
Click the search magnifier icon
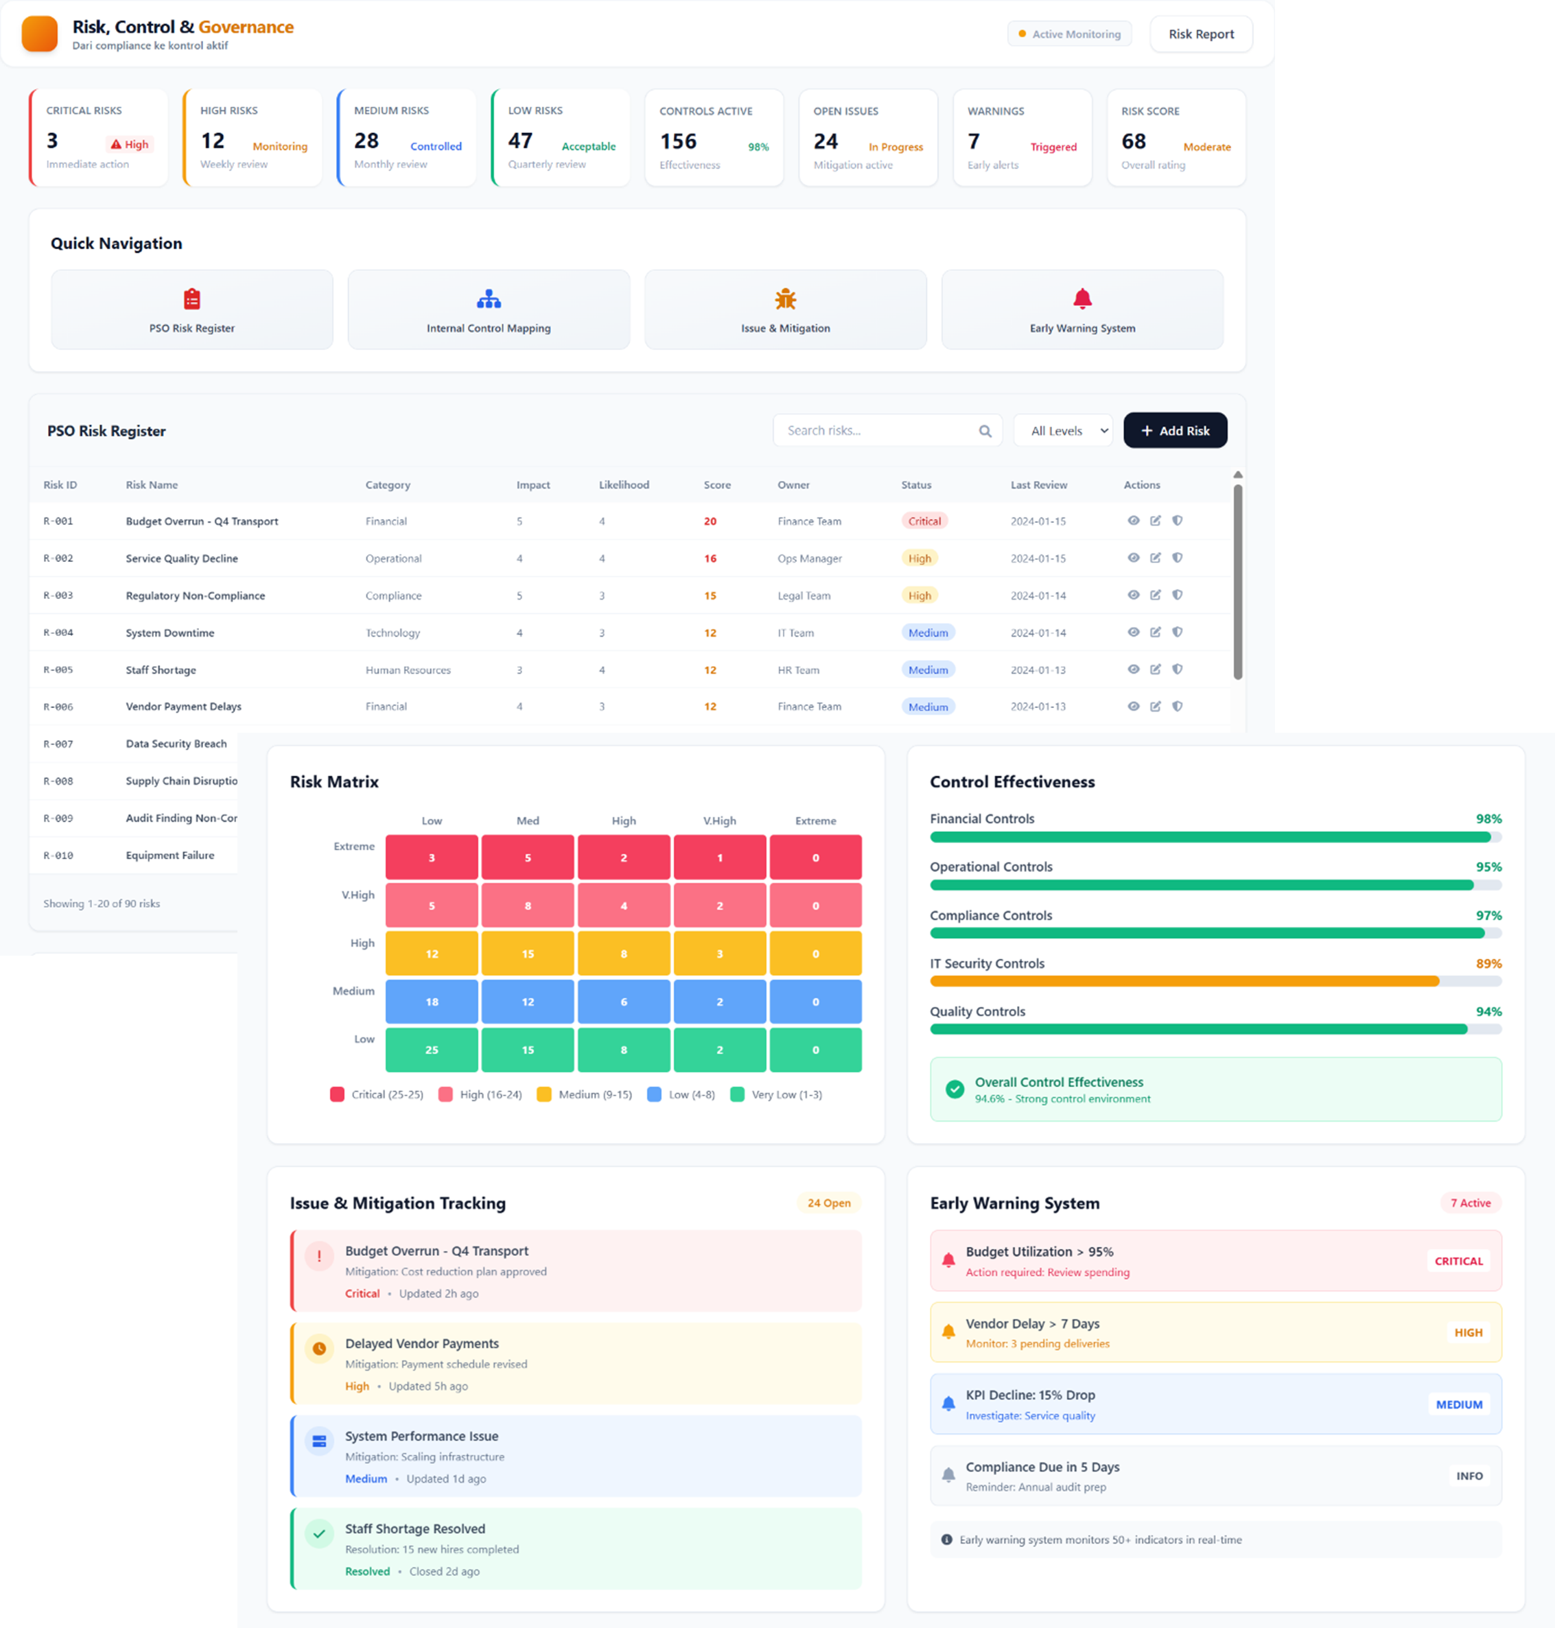point(985,431)
